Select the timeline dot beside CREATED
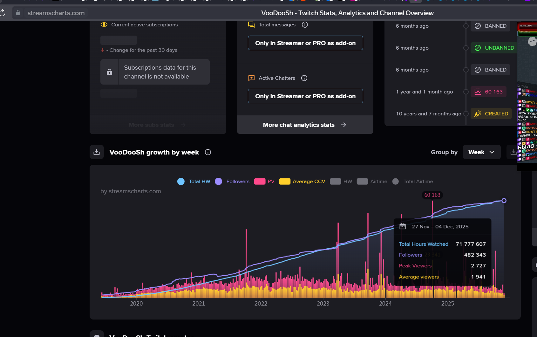The width and height of the screenshot is (537, 337). pos(466,114)
